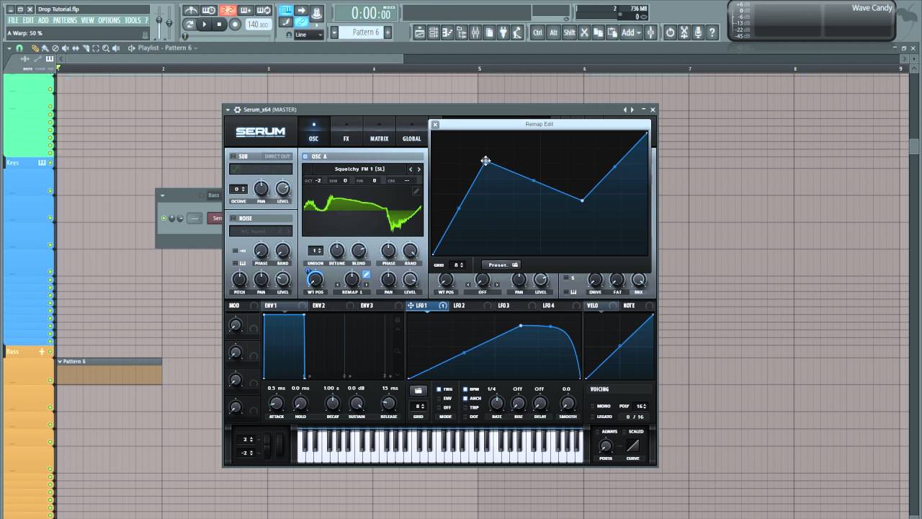Toggle the metronome icon
Image resolution: width=922 pixels, height=519 pixels.
click(191, 10)
